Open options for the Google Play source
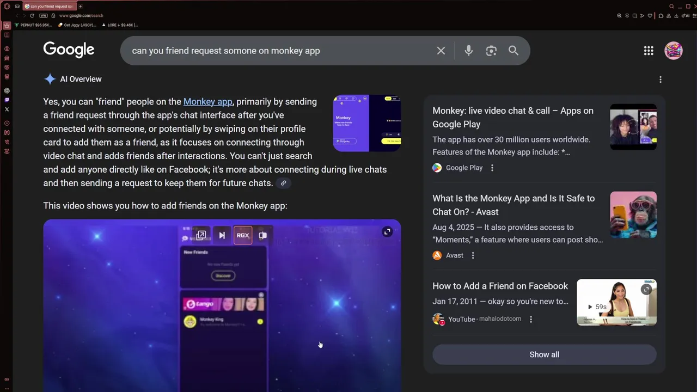 pos(492,168)
